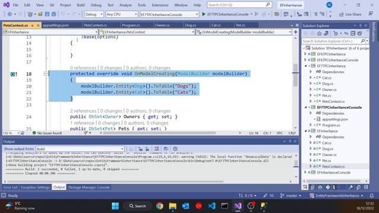Click the Navigate Backward toolbar button
This screenshot has width=379, height=213.
(x=9, y=14)
